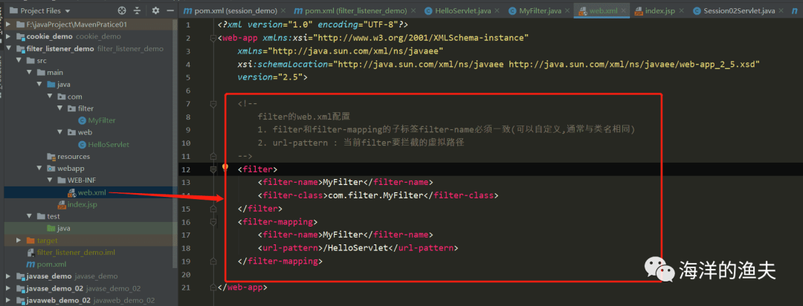This screenshot has height=306, width=803.
Task: Click the closing web-app tag on line 21
Action: pos(242,287)
